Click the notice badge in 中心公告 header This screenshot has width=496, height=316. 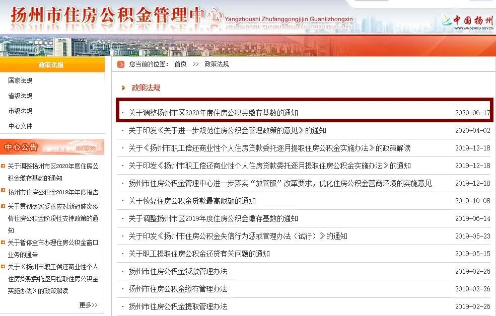(85, 148)
